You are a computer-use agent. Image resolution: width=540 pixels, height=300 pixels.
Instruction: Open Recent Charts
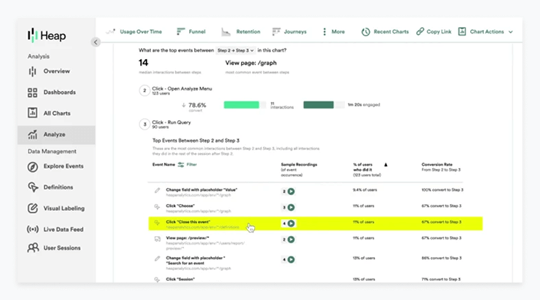point(385,32)
